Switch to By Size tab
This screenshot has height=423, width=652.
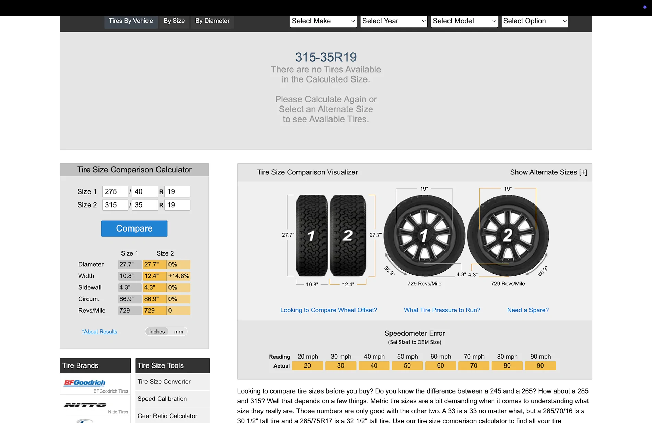(174, 21)
